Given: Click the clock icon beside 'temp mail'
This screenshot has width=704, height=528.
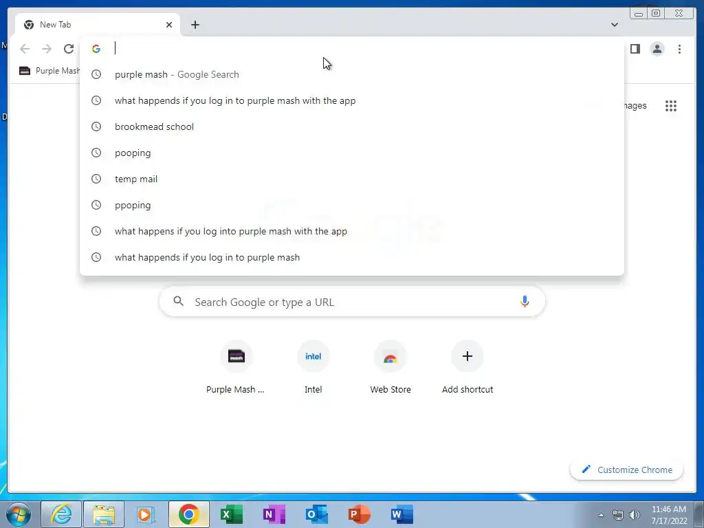Looking at the screenshot, I should (96, 179).
